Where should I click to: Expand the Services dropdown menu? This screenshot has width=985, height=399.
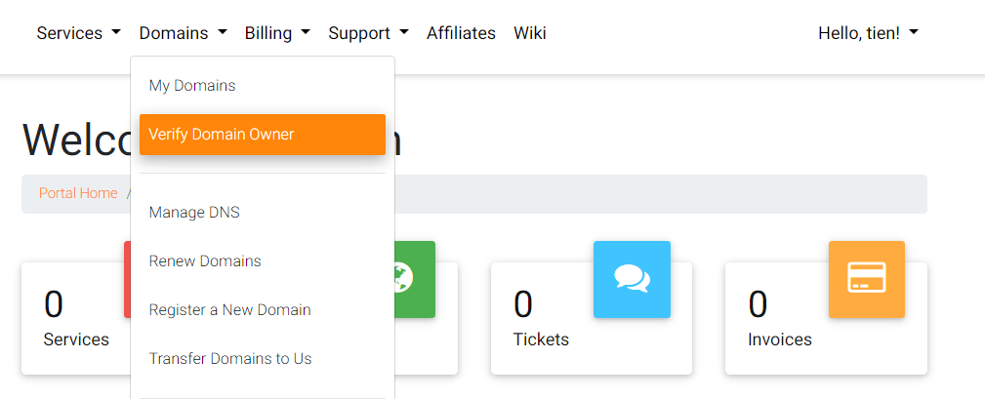(78, 33)
